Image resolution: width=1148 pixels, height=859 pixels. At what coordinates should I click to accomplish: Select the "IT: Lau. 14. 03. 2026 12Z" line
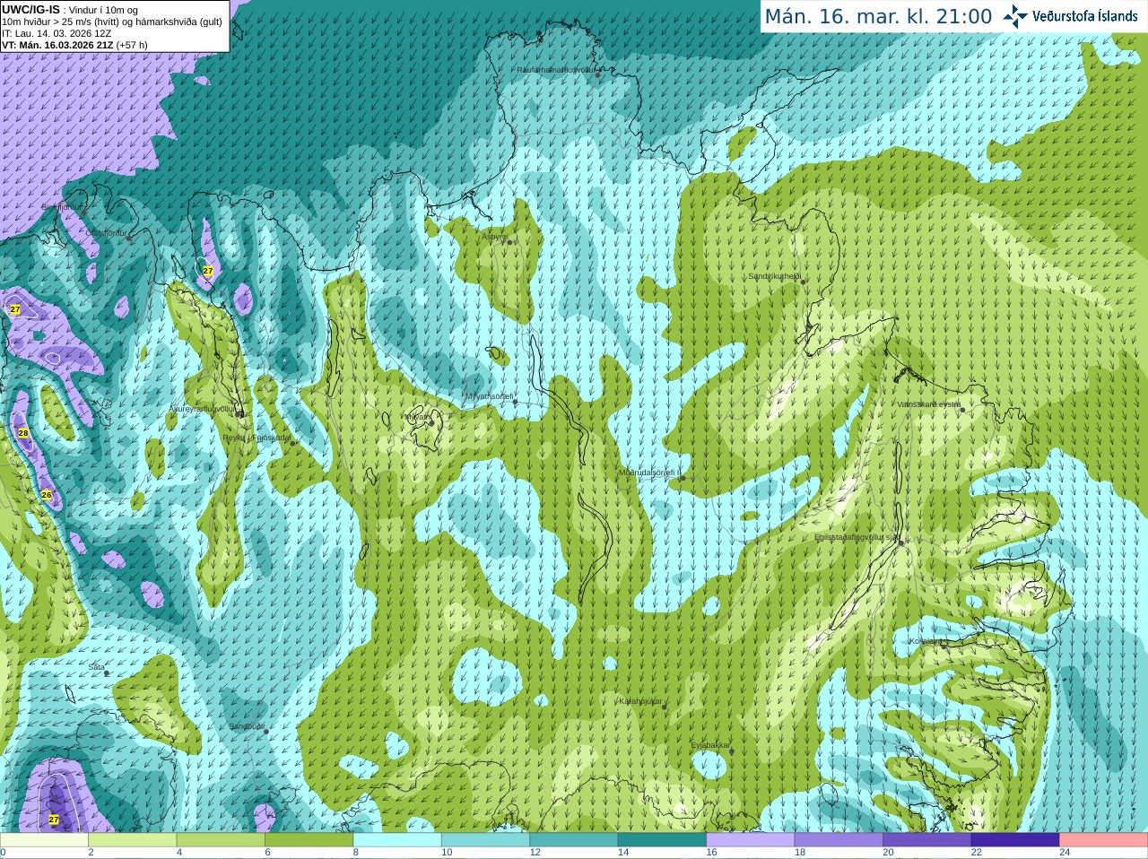pos(57,33)
